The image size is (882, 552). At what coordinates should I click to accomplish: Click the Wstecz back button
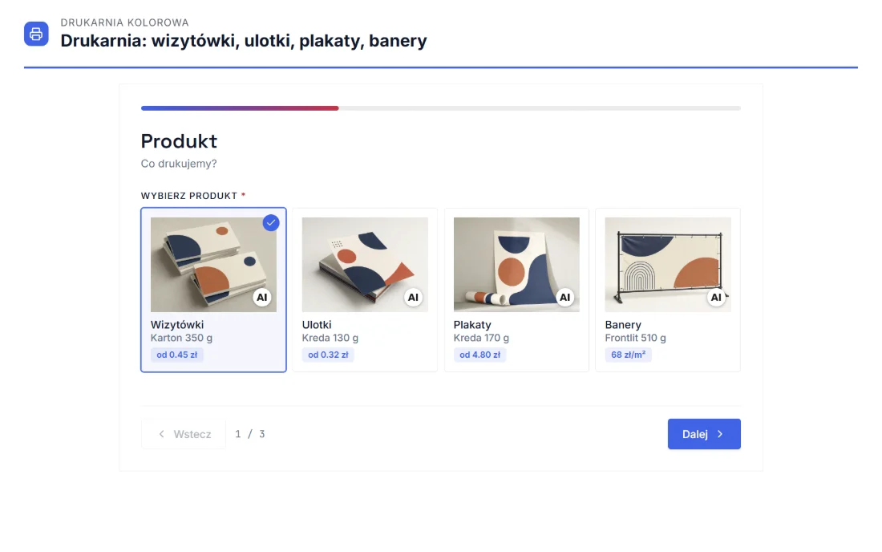[184, 434]
